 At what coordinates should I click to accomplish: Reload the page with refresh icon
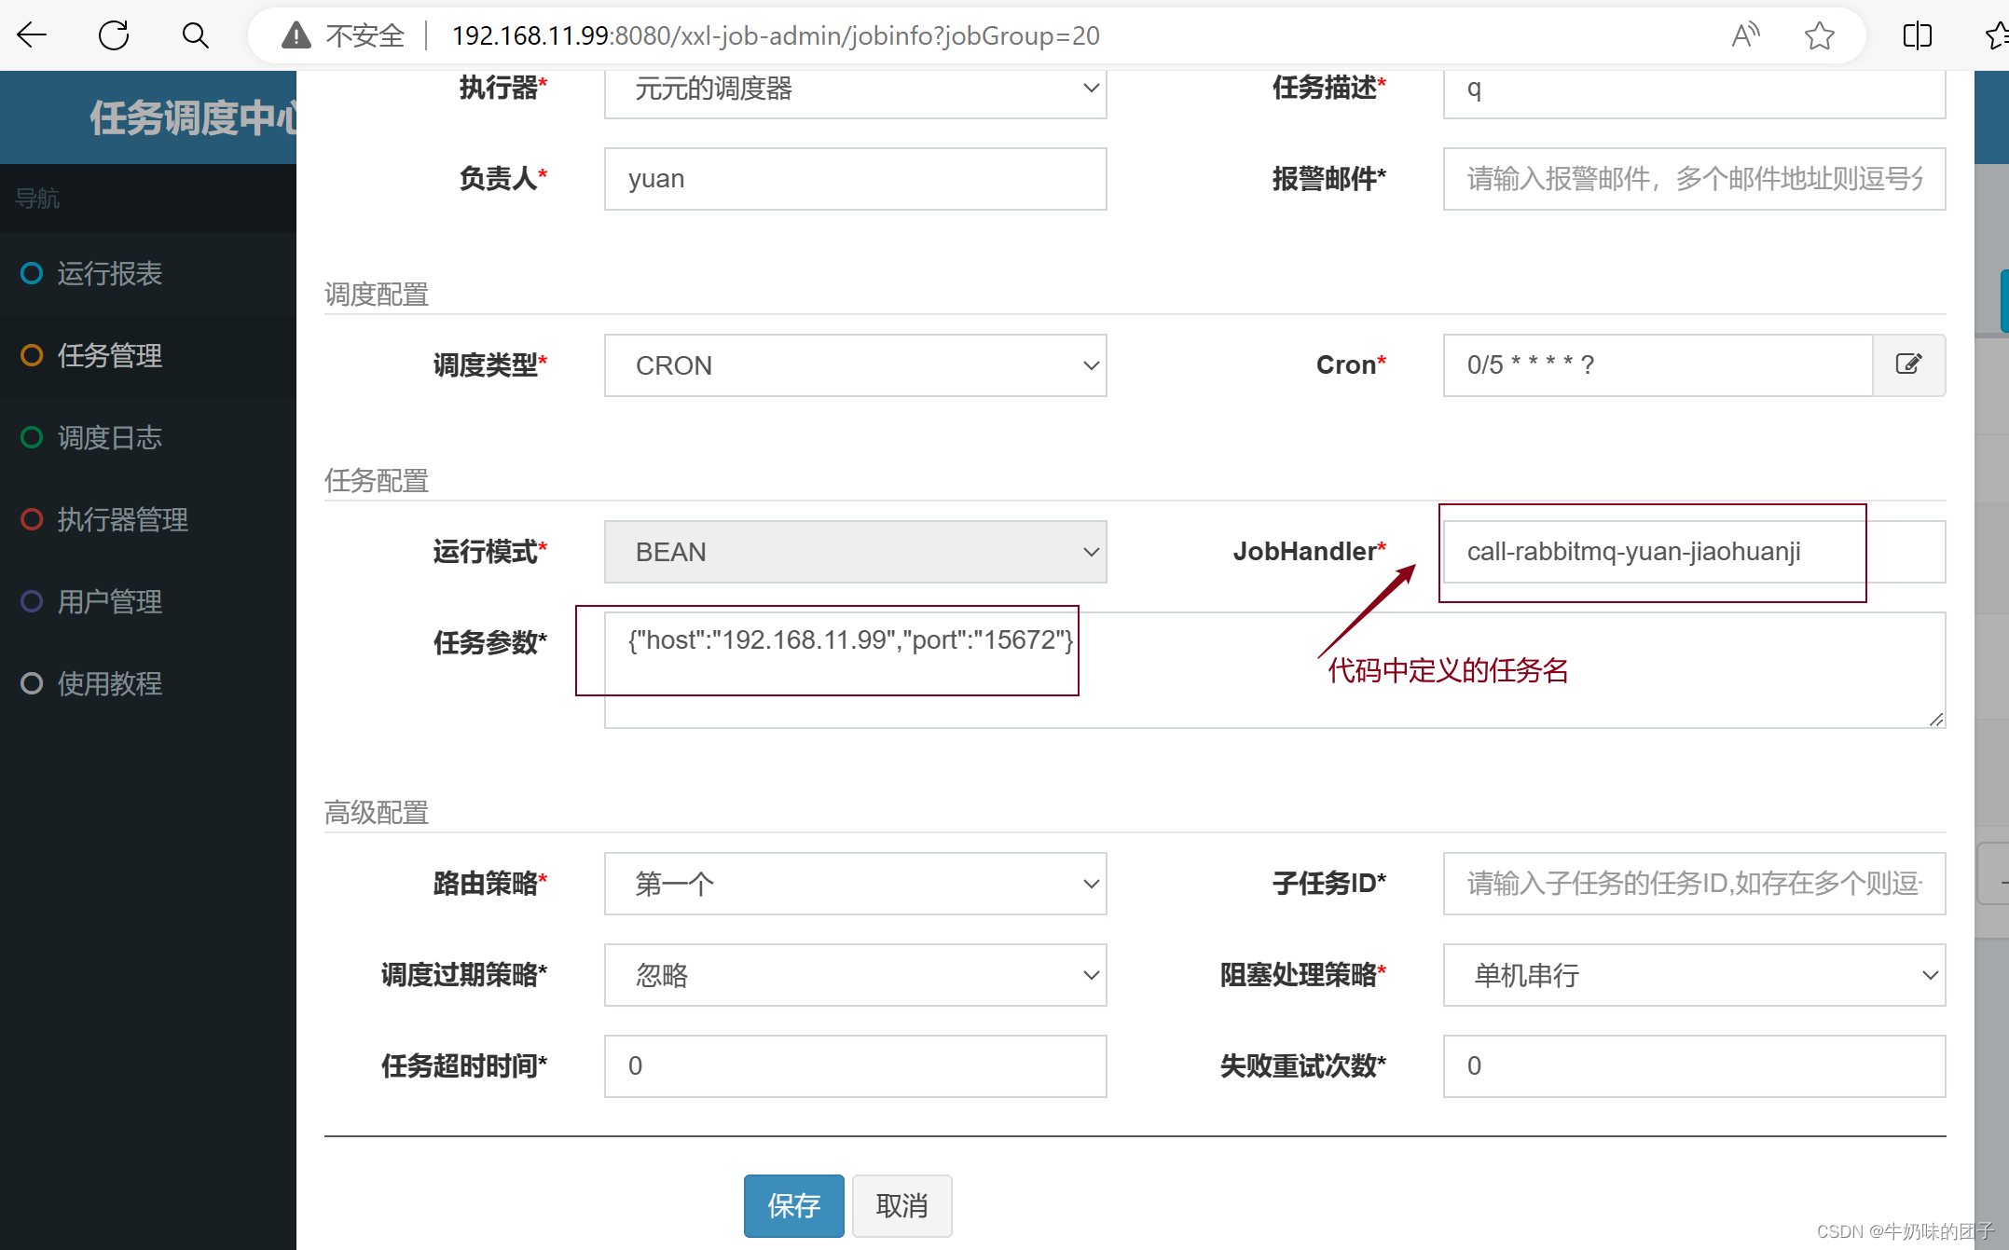pos(114,35)
